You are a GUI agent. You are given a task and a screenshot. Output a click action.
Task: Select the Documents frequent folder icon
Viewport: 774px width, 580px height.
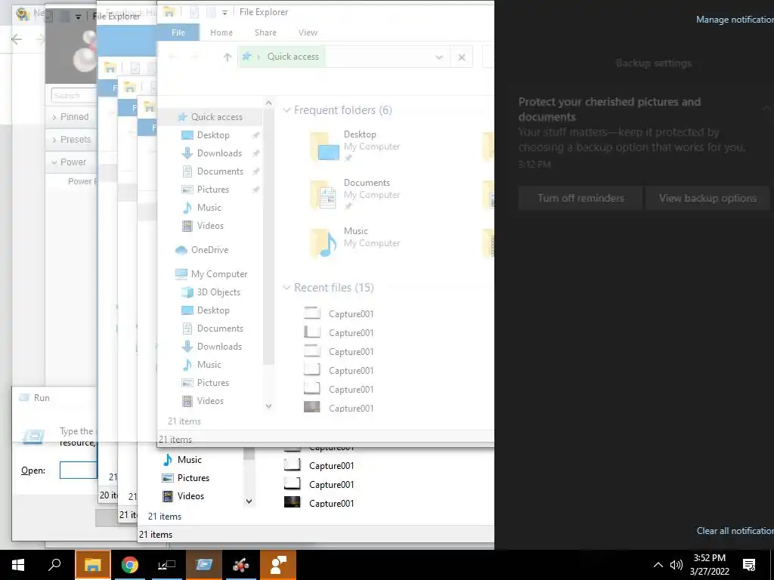[x=325, y=195]
